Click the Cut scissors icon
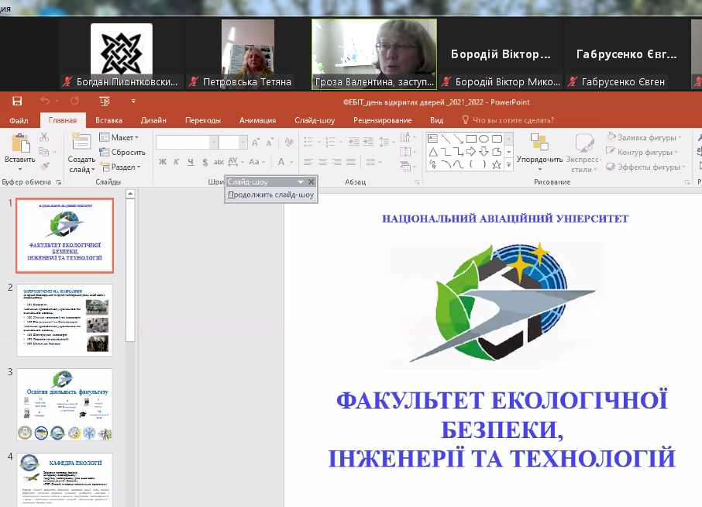This screenshot has height=507, width=702. click(x=44, y=137)
